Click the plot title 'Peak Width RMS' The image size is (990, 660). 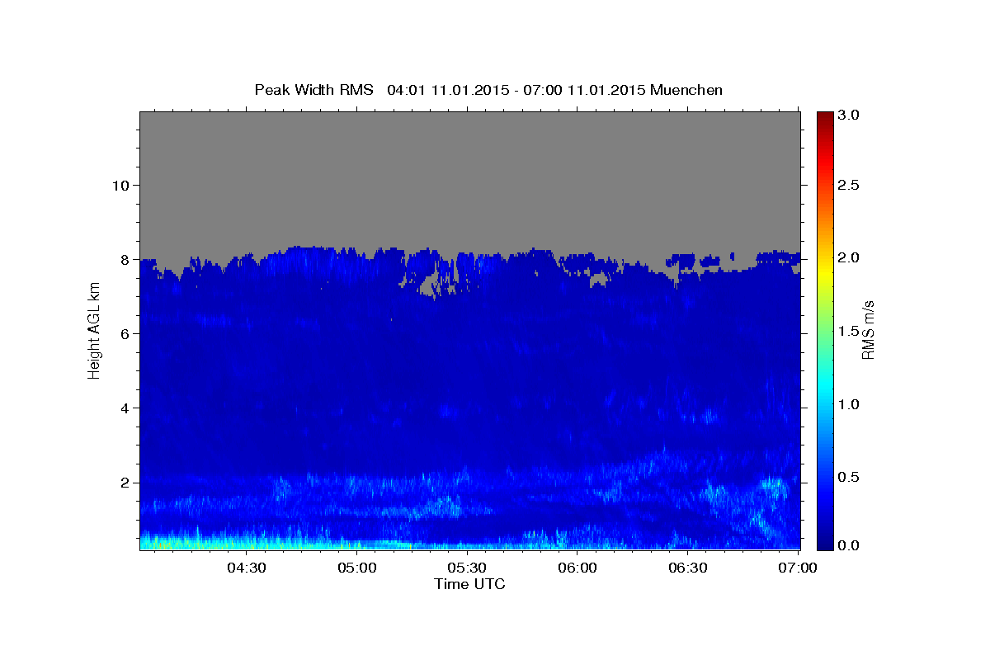pyautogui.click(x=313, y=90)
